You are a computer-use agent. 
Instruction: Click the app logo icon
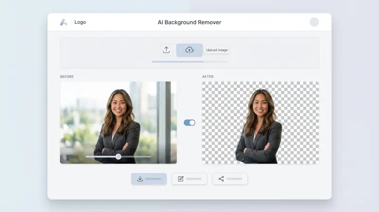pos(63,22)
